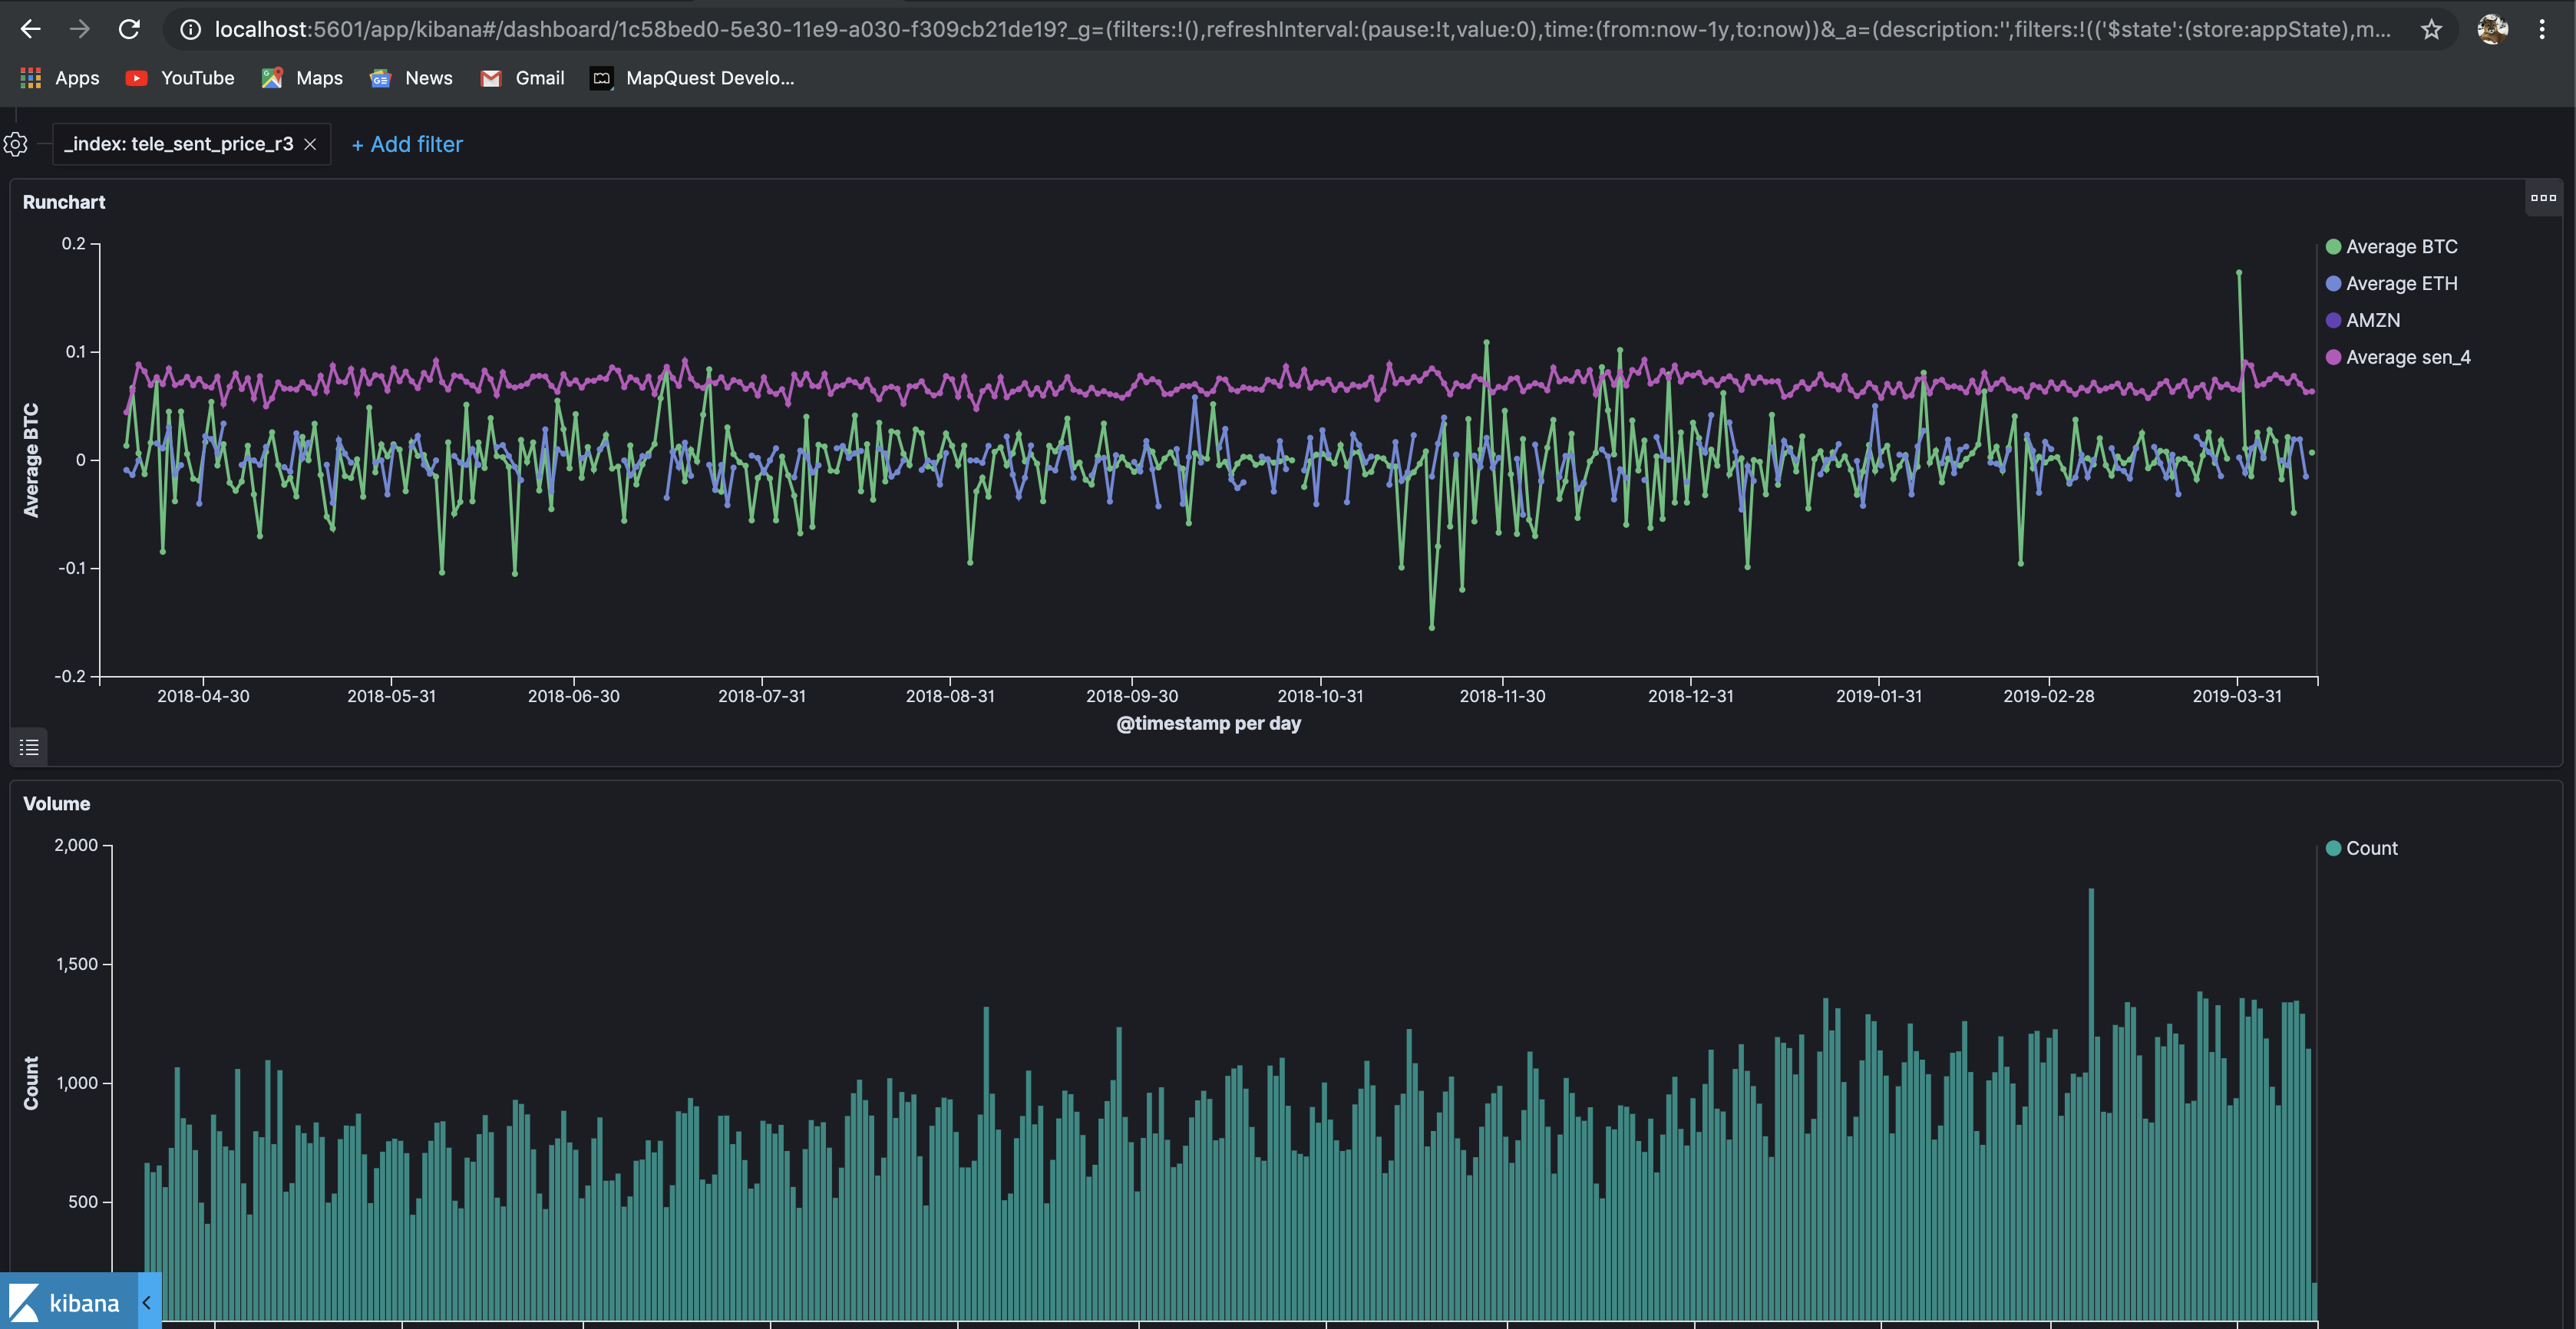The height and width of the screenshot is (1329, 2576).
Task: Open the Gmail bookmark
Action: point(522,78)
